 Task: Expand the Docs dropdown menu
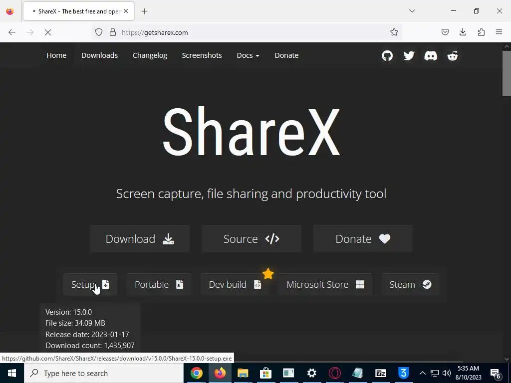tap(248, 55)
